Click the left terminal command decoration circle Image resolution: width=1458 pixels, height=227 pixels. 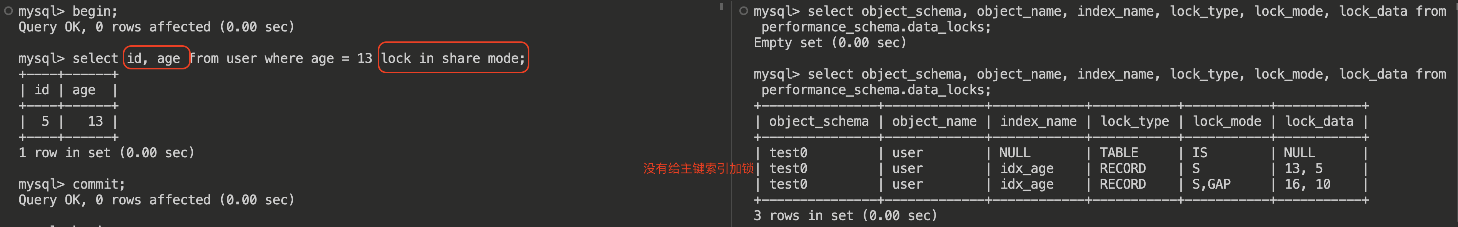(8, 11)
